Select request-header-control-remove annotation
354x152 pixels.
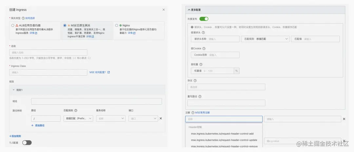pos(224,146)
